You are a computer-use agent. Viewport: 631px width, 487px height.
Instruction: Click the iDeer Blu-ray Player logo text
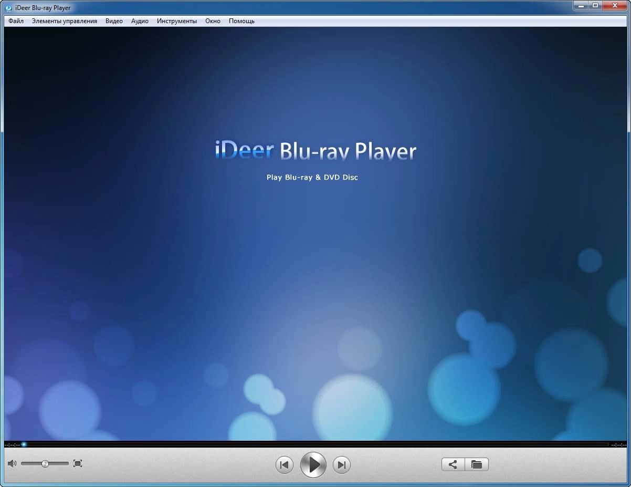315,151
